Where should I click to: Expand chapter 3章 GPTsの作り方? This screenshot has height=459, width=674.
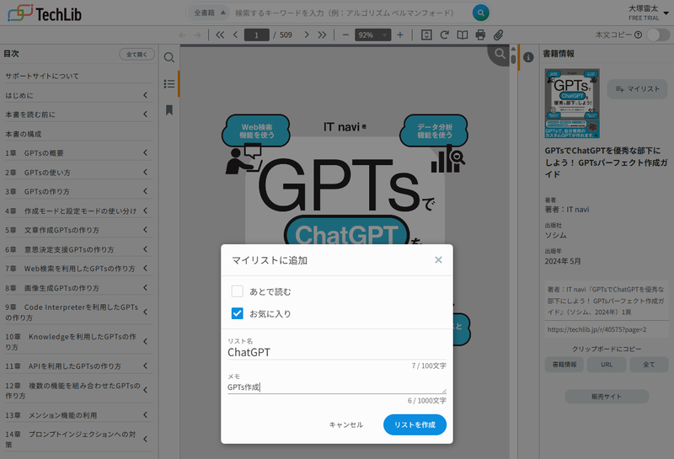pyautogui.click(x=145, y=191)
